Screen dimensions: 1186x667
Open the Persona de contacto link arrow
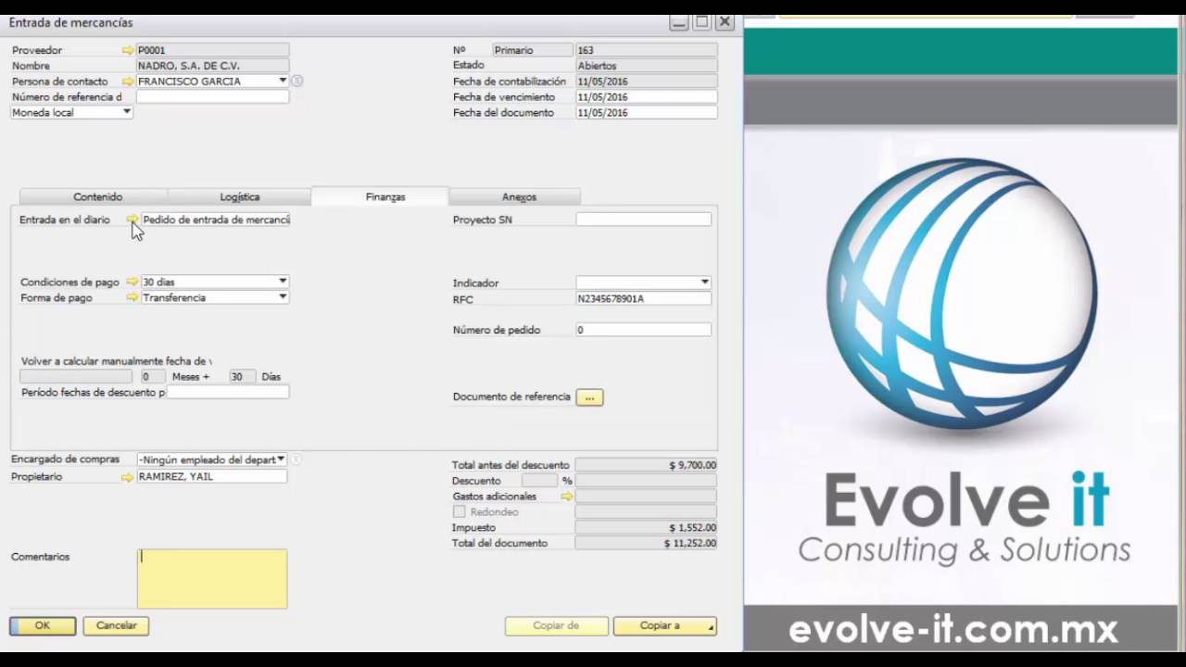click(128, 82)
